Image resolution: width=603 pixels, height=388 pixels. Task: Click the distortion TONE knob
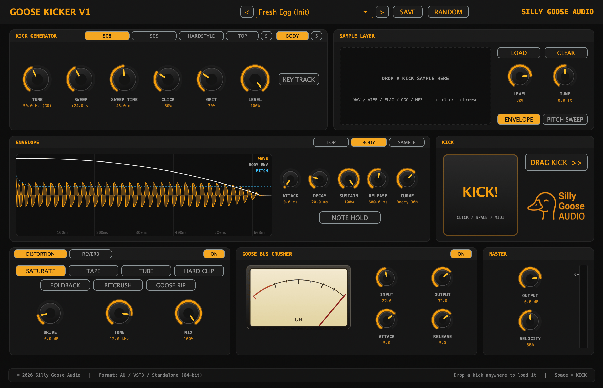pyautogui.click(x=119, y=313)
